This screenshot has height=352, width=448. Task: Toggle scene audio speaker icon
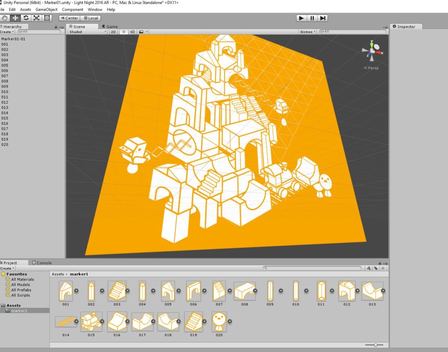[132, 31]
